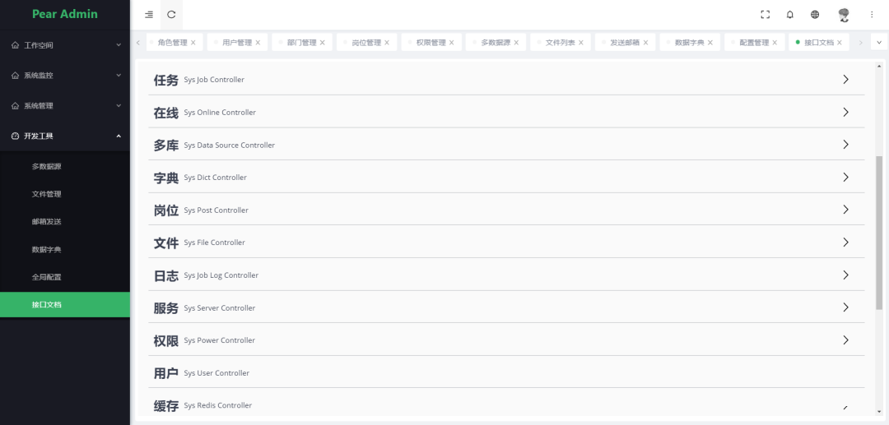Image resolution: width=889 pixels, height=425 pixels.
Task: Select 接口文档 in the sidebar
Action: pyautogui.click(x=65, y=304)
